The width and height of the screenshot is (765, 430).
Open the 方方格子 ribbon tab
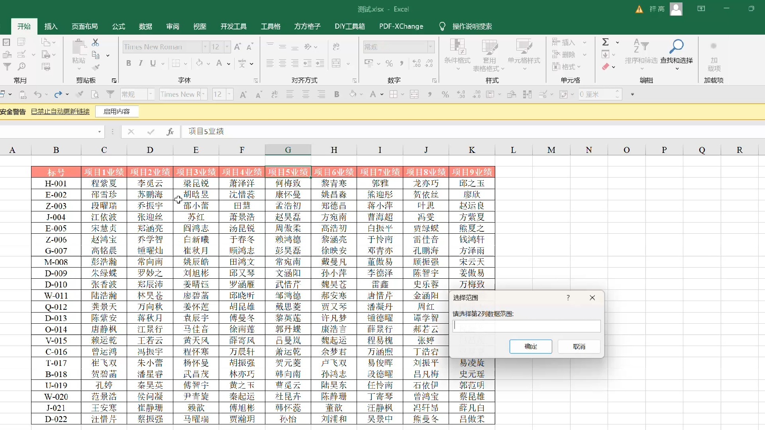[x=307, y=27]
